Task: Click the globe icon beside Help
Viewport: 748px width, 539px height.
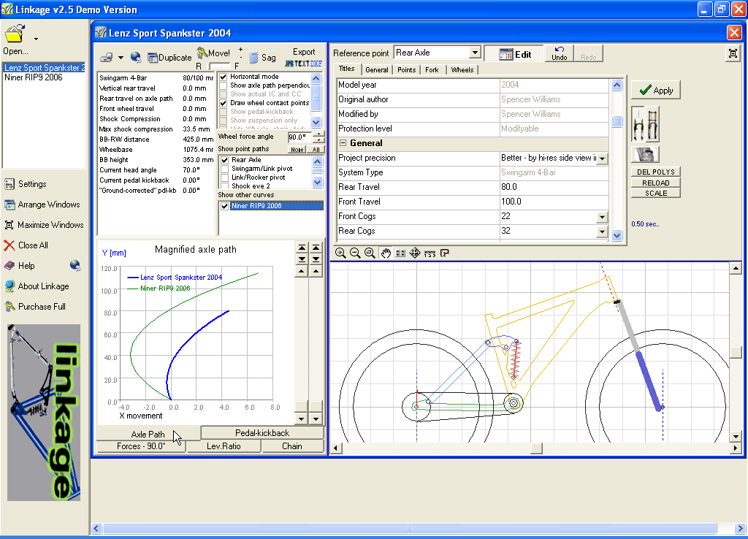Action: (x=75, y=265)
